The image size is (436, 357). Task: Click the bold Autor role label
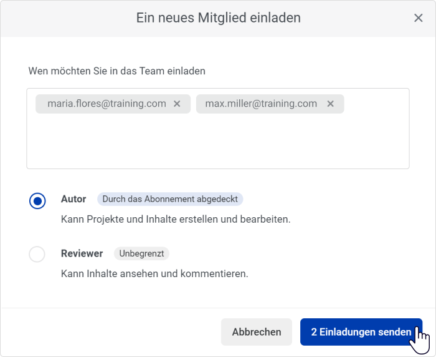[73, 199]
